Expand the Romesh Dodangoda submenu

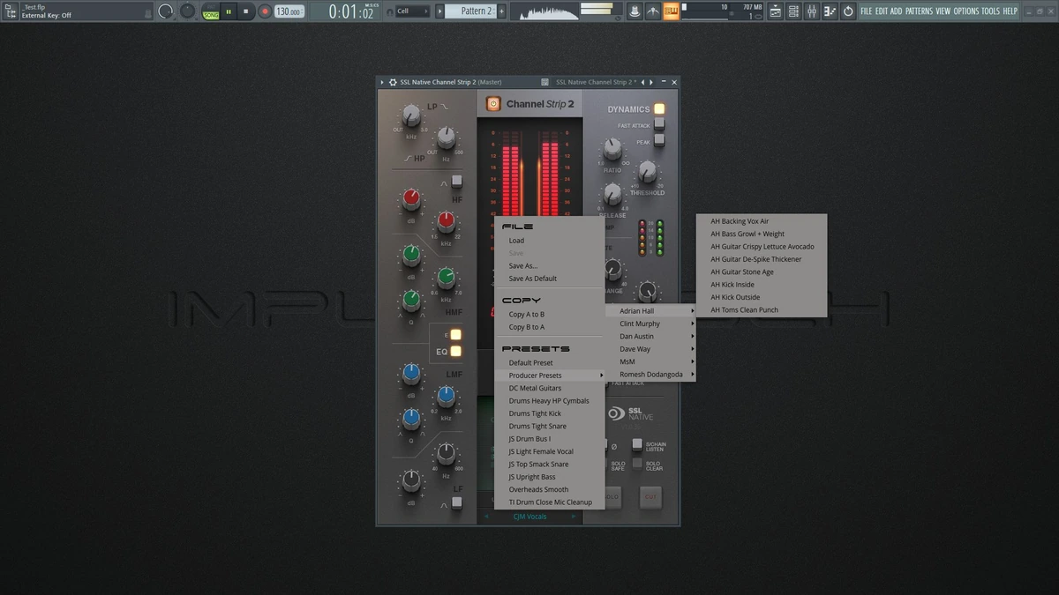click(650, 375)
